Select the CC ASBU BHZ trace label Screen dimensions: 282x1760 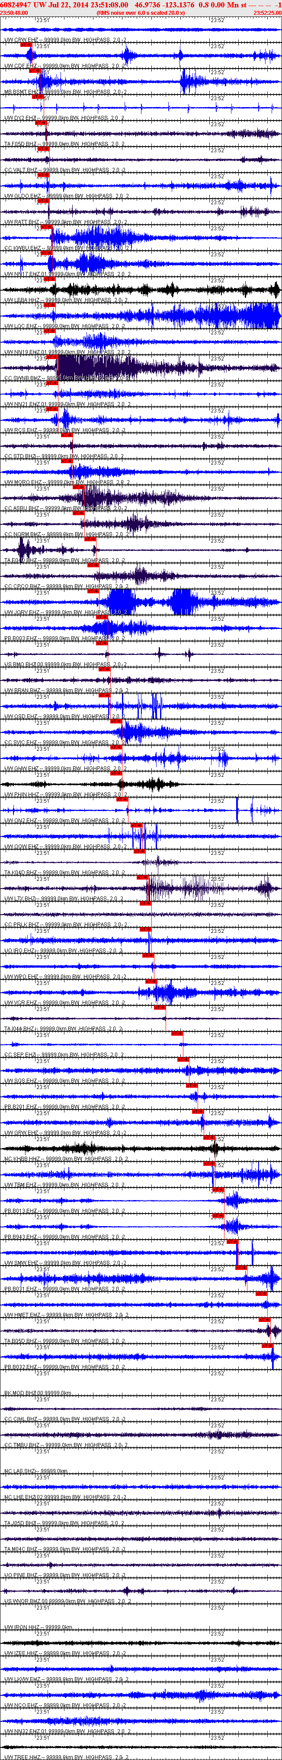[65, 508]
